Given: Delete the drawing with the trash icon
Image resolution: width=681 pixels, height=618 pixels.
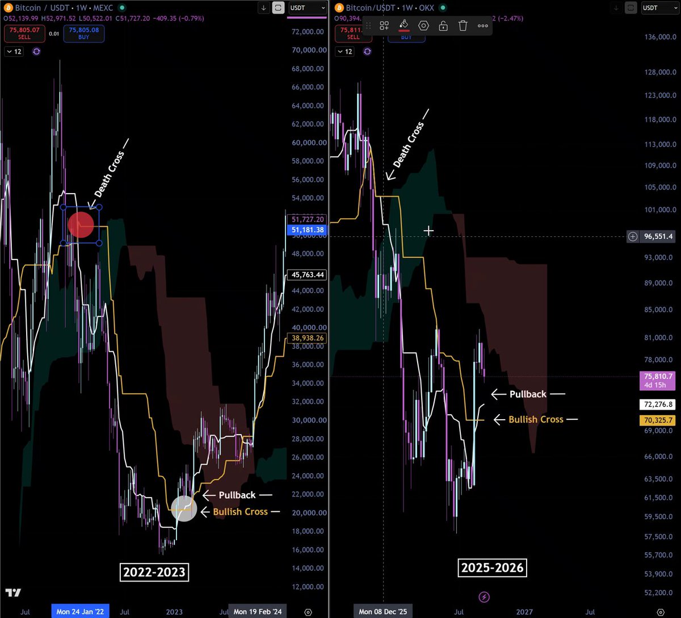Looking at the screenshot, I should (463, 26).
